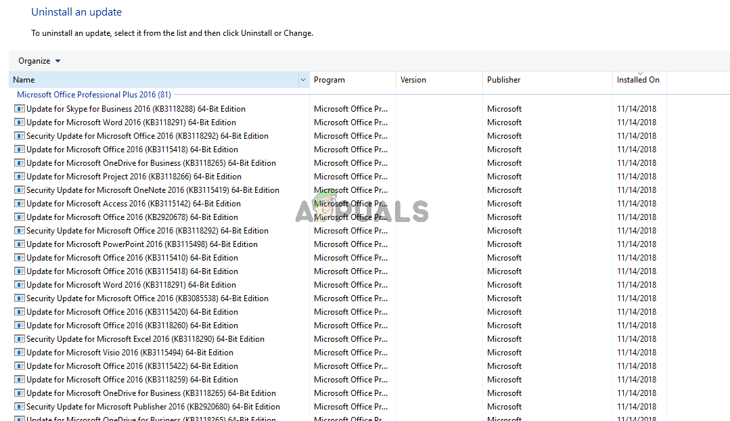Sort by the Installed On column header
The image size is (730, 421).
(x=640, y=80)
